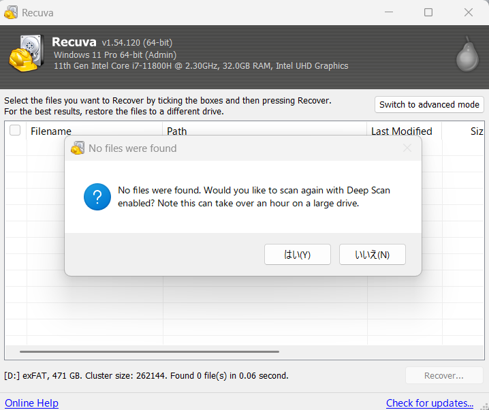Tick the select-all checkbox in the file list header

click(15, 131)
